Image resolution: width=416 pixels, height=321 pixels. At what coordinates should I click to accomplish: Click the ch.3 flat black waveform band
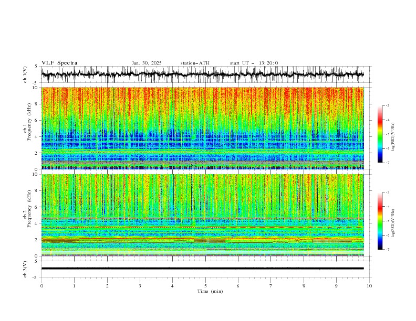[x=202, y=269]
